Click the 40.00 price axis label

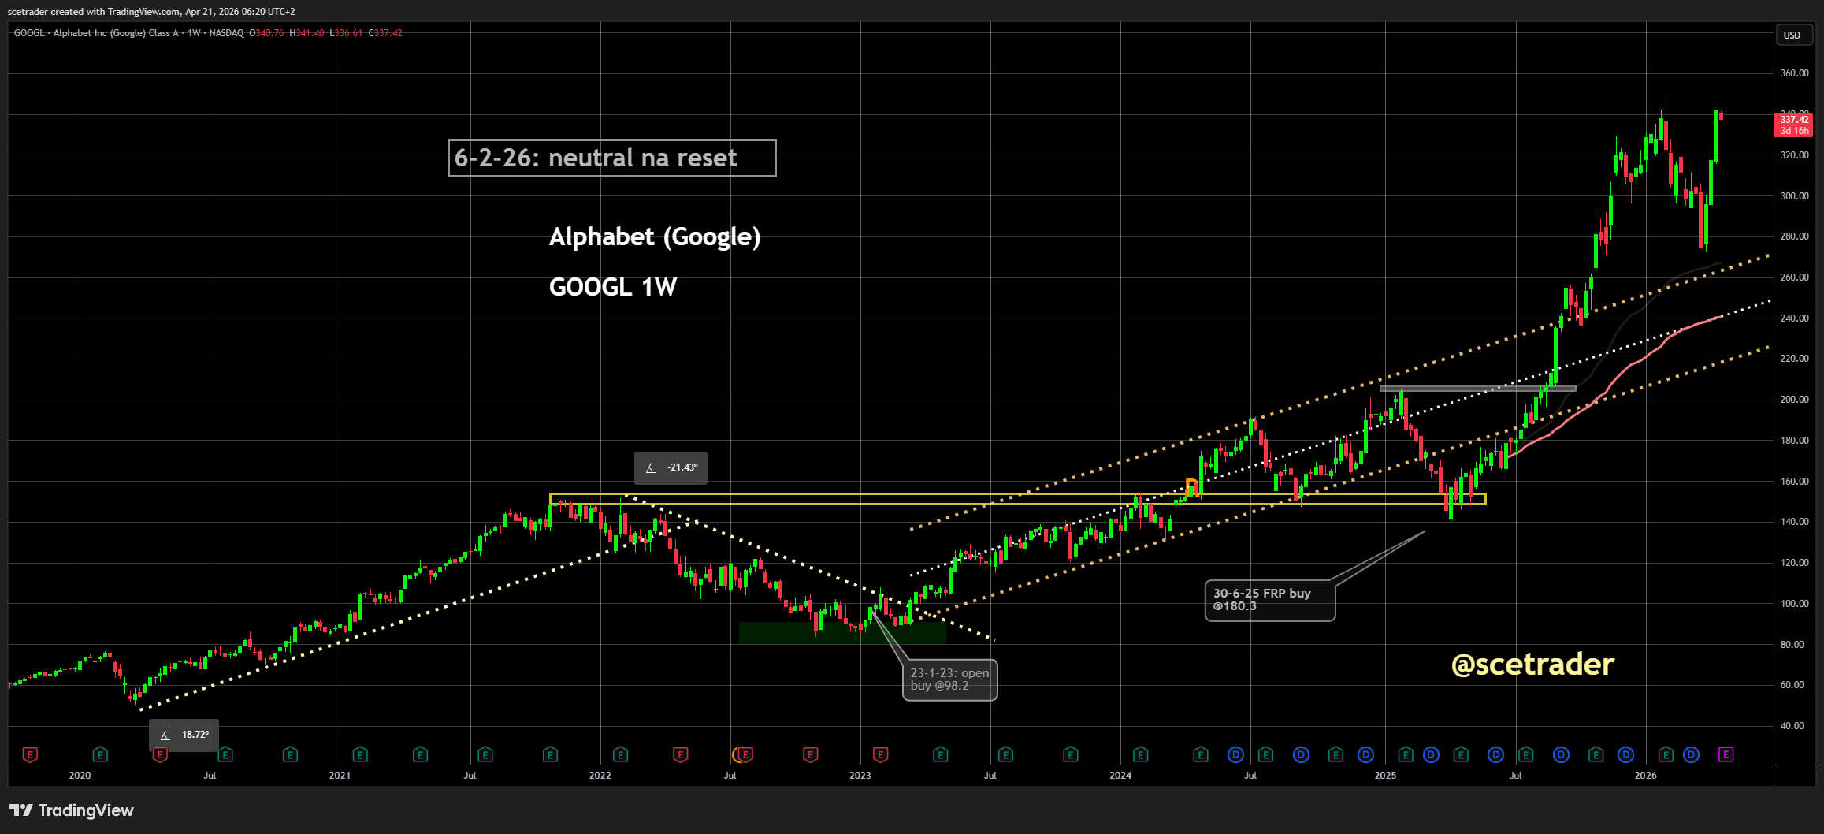pos(1792,726)
